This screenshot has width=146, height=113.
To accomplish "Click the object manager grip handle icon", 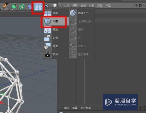I will point(61,5).
